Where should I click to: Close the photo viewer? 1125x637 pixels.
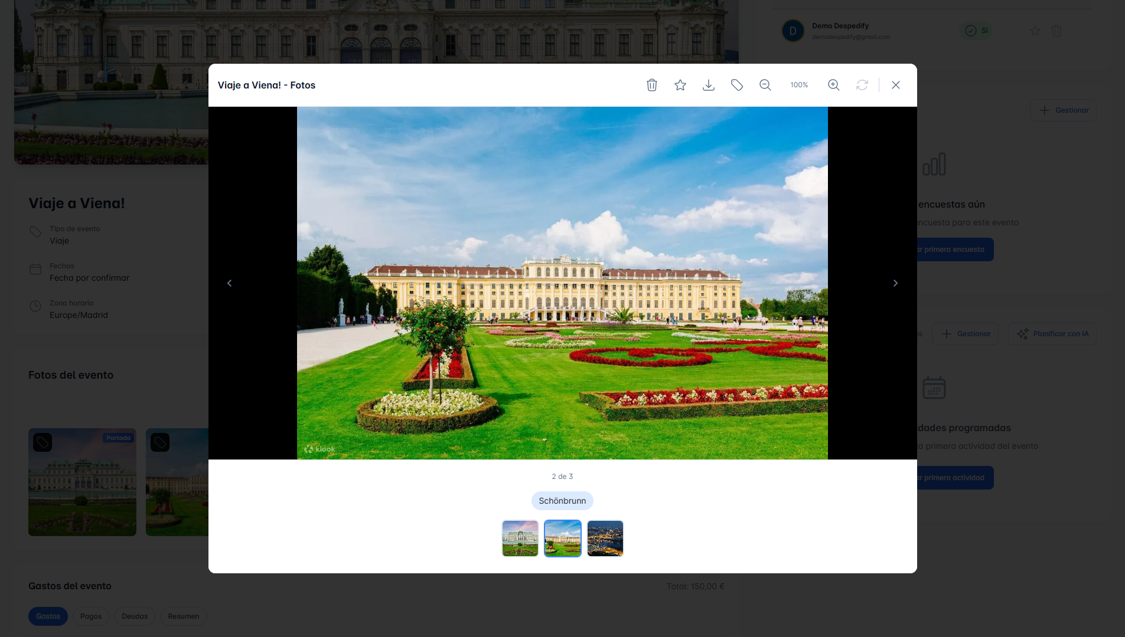(x=895, y=85)
